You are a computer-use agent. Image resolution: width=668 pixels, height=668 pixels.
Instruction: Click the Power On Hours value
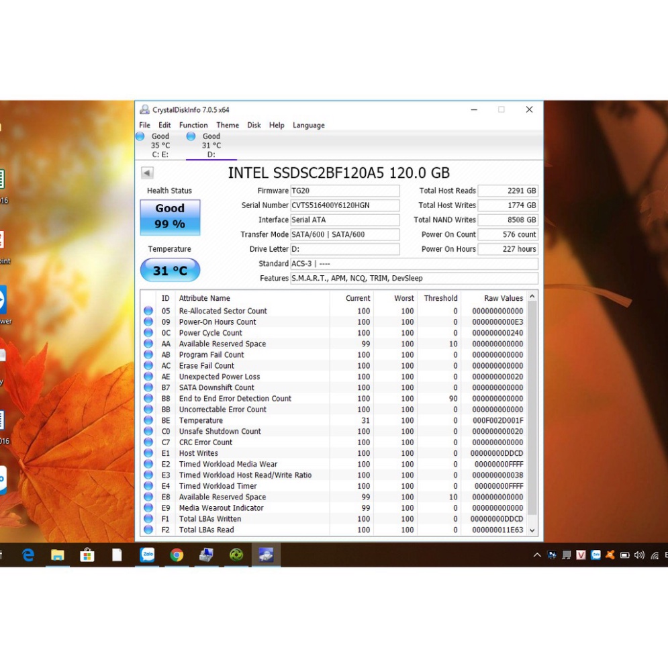[508, 249]
